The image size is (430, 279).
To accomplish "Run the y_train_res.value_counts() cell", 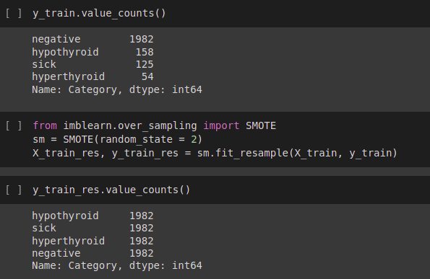I will (x=14, y=190).
